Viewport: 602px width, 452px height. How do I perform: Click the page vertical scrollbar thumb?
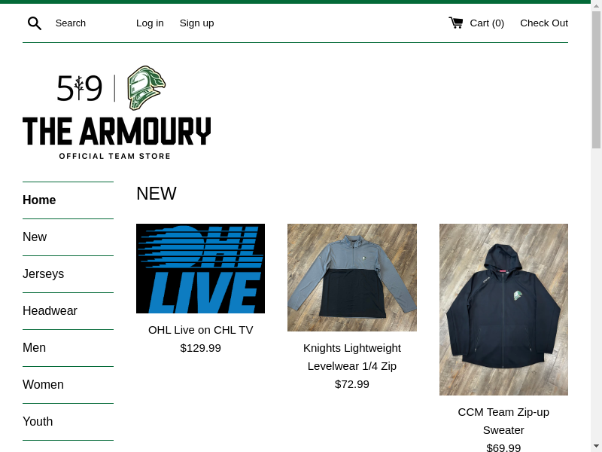tap(596, 80)
